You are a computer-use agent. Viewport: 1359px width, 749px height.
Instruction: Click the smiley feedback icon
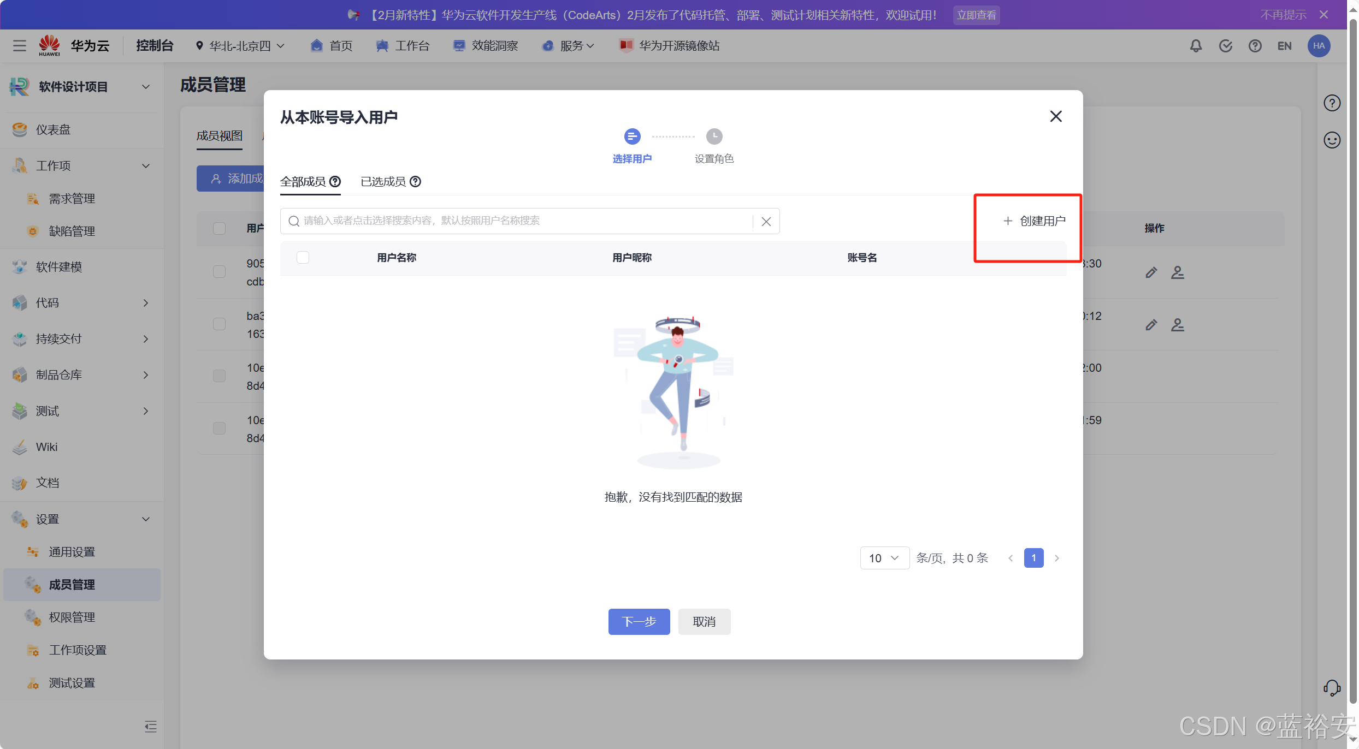point(1332,140)
